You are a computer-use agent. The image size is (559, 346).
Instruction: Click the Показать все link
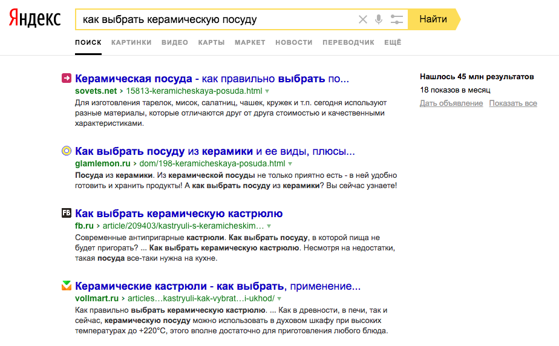pyautogui.click(x=513, y=103)
